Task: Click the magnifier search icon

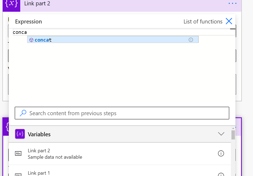Action: (23, 113)
